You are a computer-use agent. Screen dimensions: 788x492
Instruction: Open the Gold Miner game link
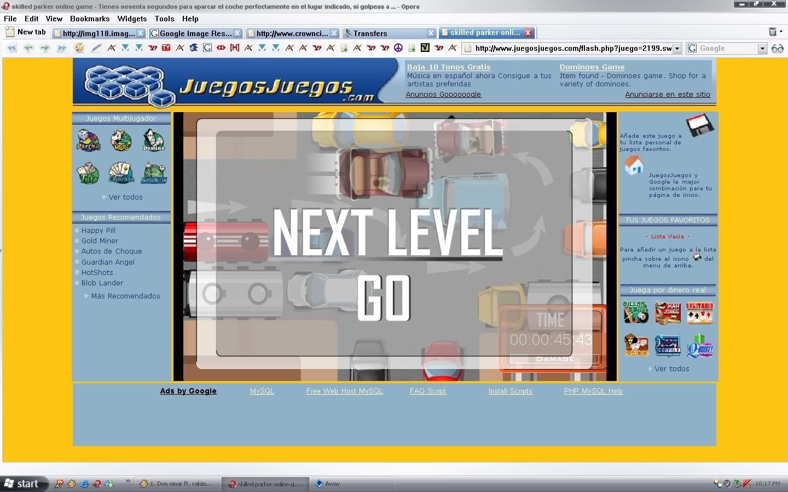(x=100, y=241)
